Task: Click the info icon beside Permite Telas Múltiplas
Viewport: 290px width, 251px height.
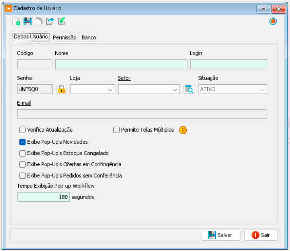Action: pyautogui.click(x=183, y=130)
